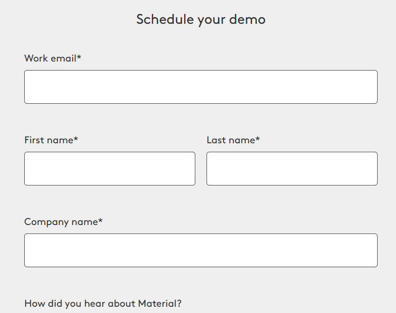396x313 pixels.
Task: Click the question How did you hear about Material
Action: point(103,304)
